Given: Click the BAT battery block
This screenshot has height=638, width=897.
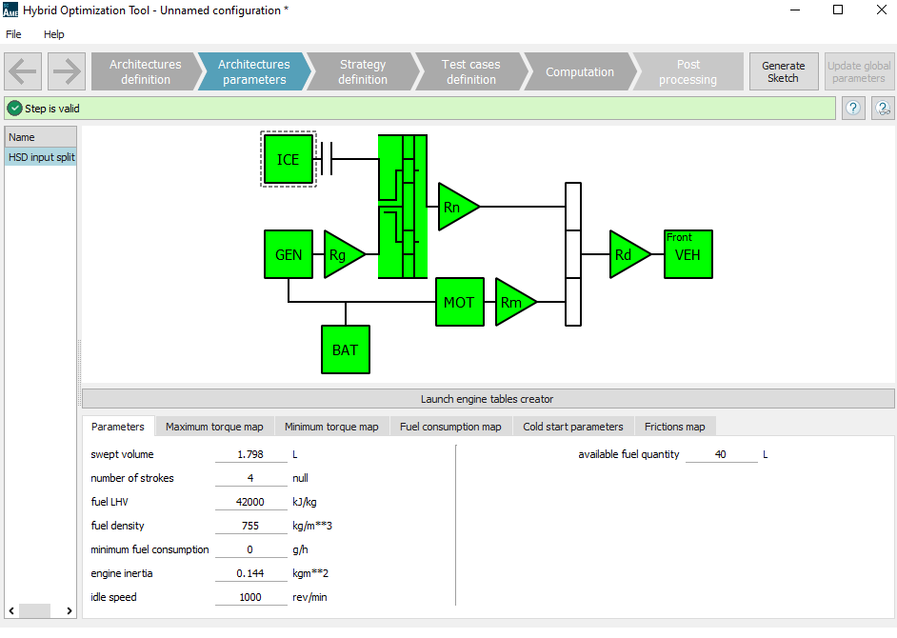Looking at the screenshot, I should [x=345, y=349].
